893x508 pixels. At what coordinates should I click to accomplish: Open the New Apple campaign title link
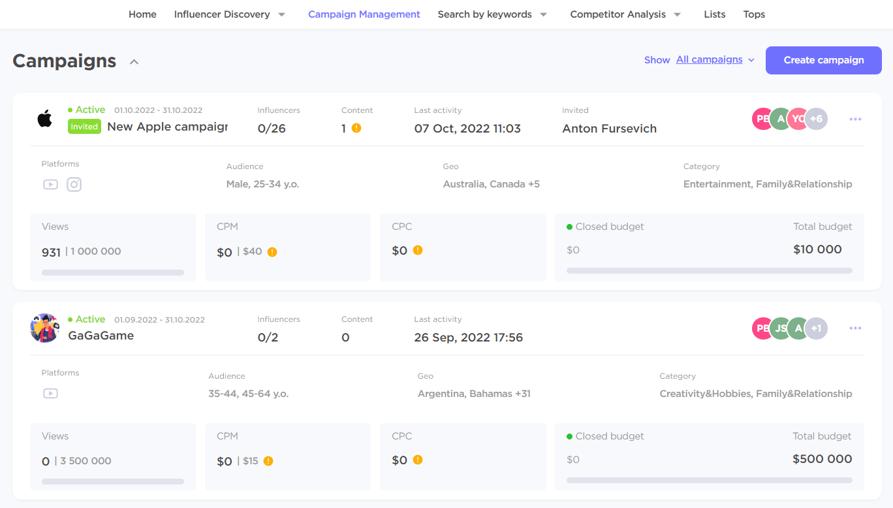point(167,127)
